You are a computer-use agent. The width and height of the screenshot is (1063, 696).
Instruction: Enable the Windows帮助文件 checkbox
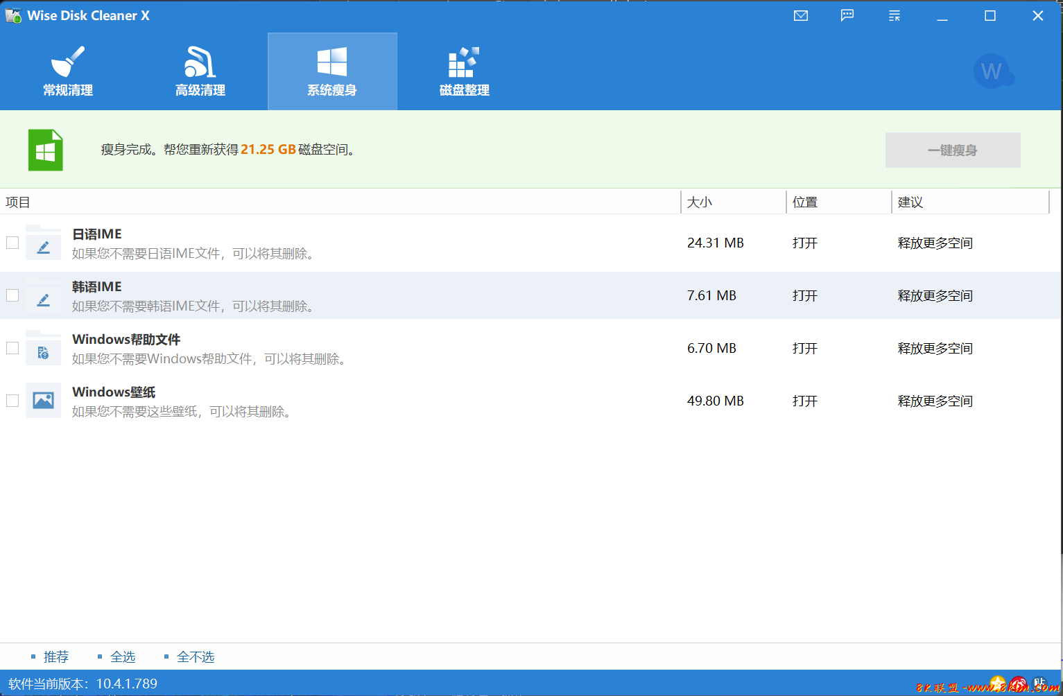tap(12, 348)
